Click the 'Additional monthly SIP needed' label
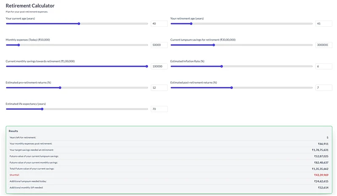This screenshot has width=337, height=196. [26, 188]
